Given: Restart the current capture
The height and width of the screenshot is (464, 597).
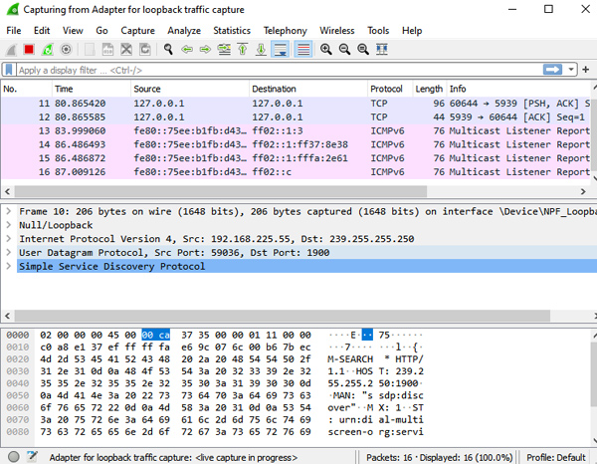Looking at the screenshot, I should [48, 50].
